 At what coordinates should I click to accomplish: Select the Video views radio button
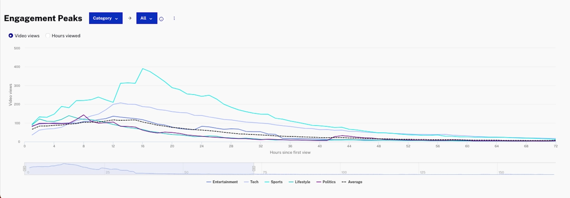11,36
